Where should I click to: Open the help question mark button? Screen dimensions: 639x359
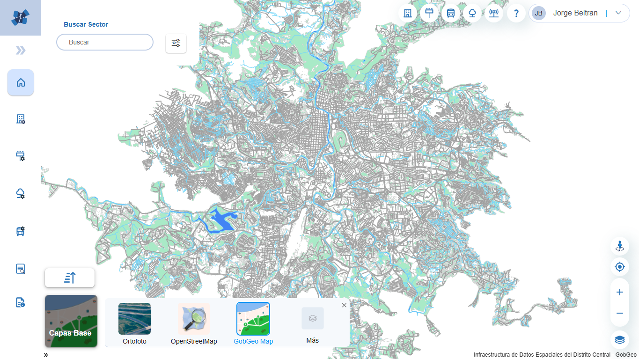[x=516, y=13]
